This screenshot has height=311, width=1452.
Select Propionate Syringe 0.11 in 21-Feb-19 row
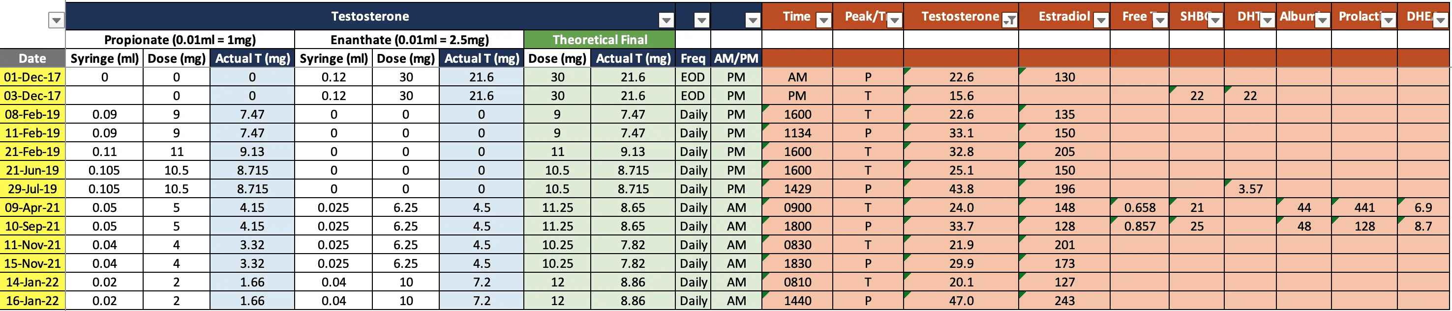pyautogui.click(x=104, y=151)
